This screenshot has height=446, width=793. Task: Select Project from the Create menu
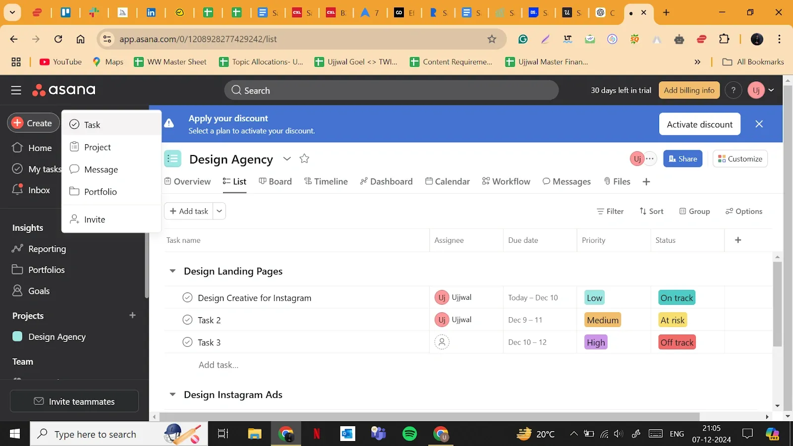pyautogui.click(x=97, y=147)
